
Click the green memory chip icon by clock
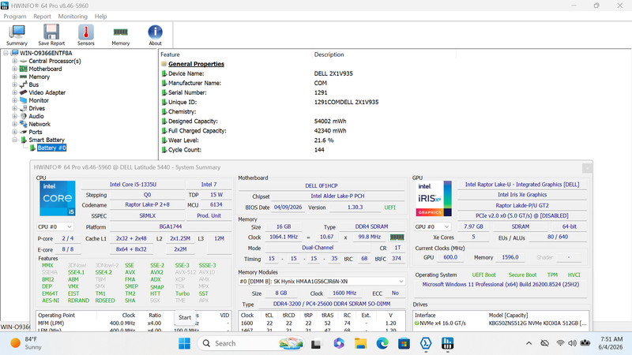pyautogui.click(x=397, y=237)
